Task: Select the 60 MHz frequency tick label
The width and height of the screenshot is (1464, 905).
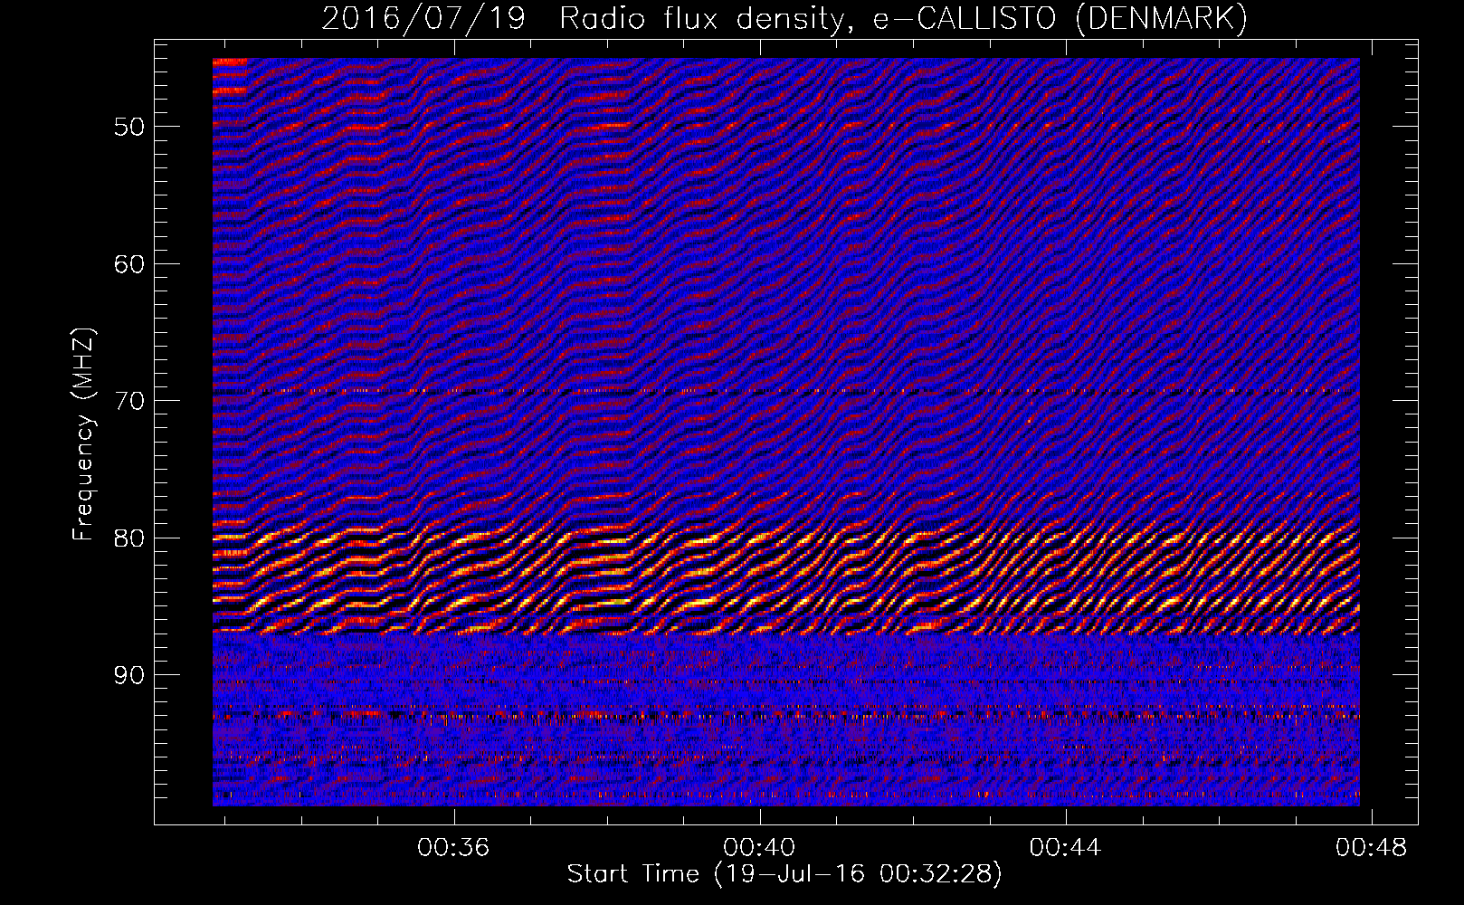Action: (x=128, y=264)
